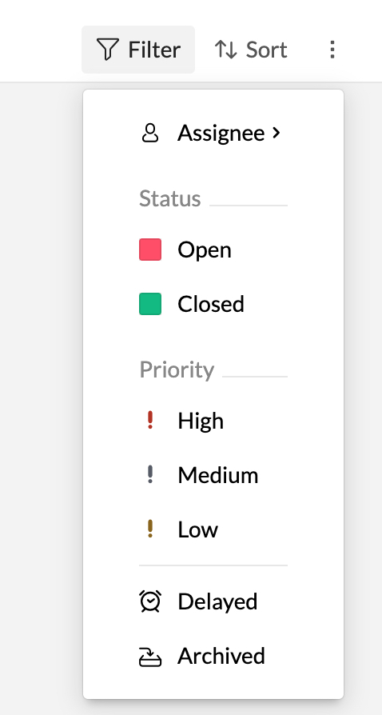Click the up-down arrows Sort icon

point(225,50)
